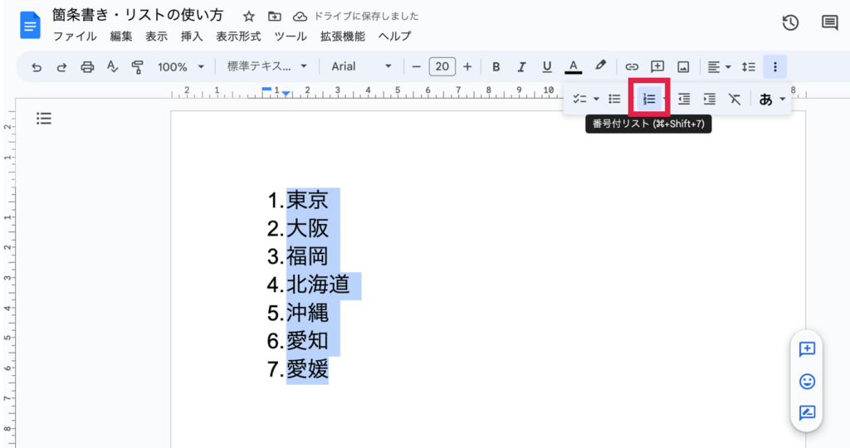Click the insert image icon
The image size is (850, 448).
(x=683, y=67)
